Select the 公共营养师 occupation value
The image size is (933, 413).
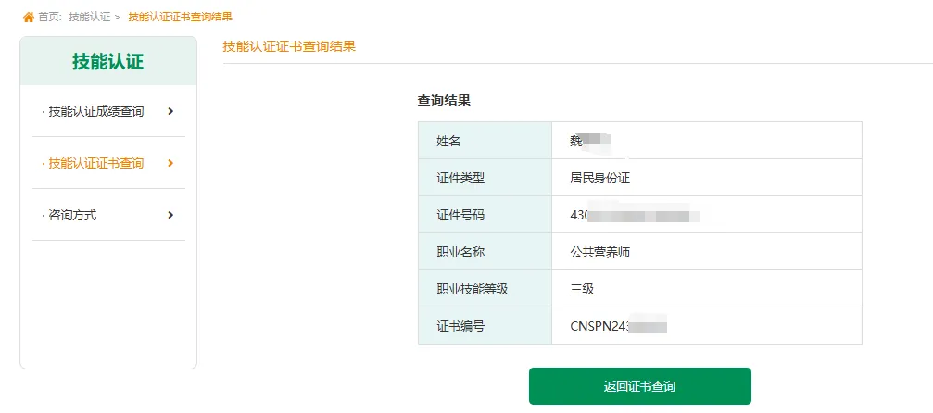coord(599,252)
